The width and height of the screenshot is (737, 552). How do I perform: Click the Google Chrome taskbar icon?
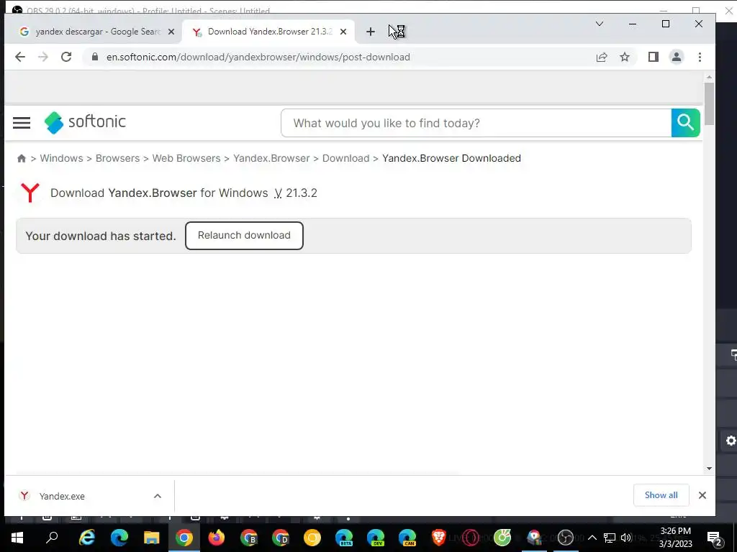pos(184,538)
